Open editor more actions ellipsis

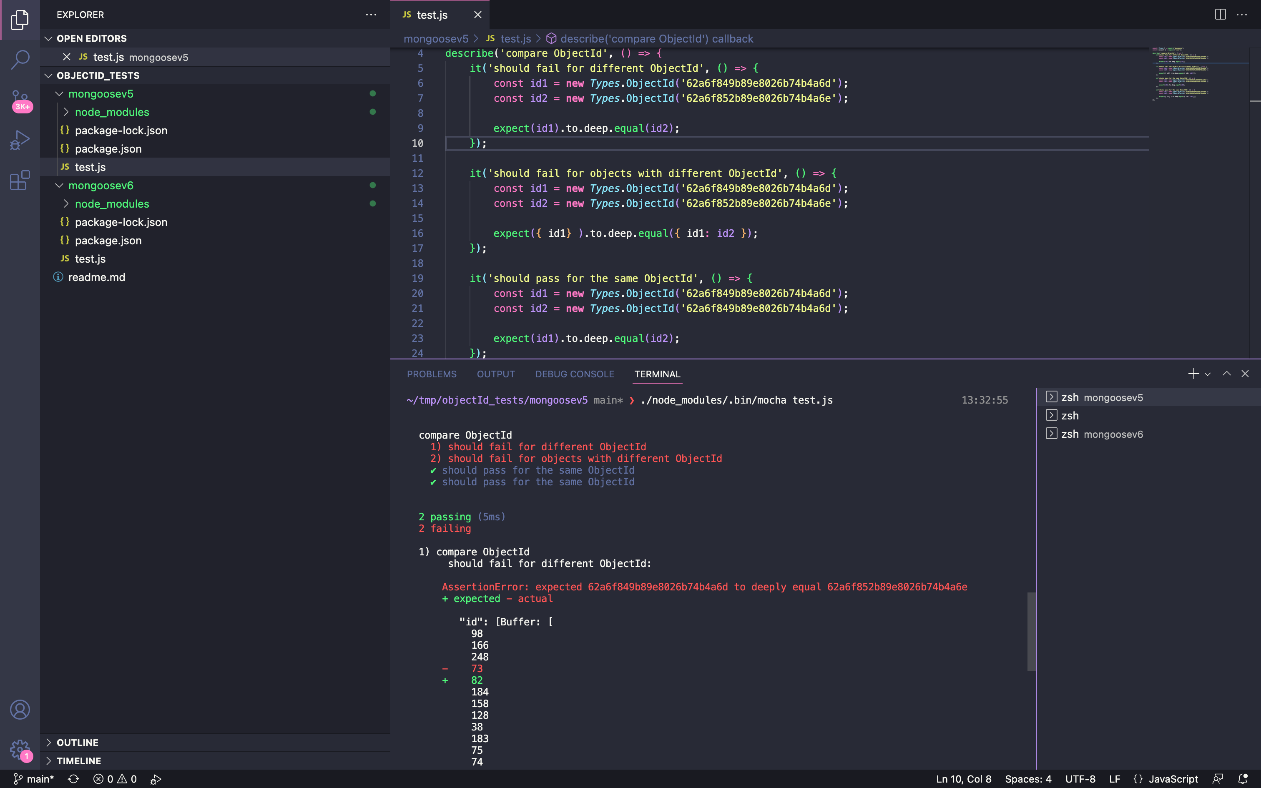click(1242, 15)
